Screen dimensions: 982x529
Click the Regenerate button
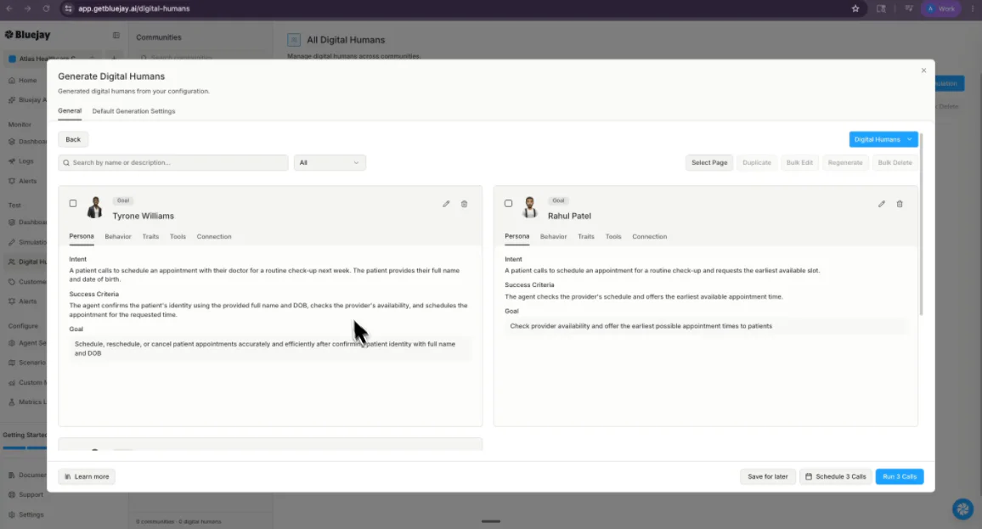point(845,163)
